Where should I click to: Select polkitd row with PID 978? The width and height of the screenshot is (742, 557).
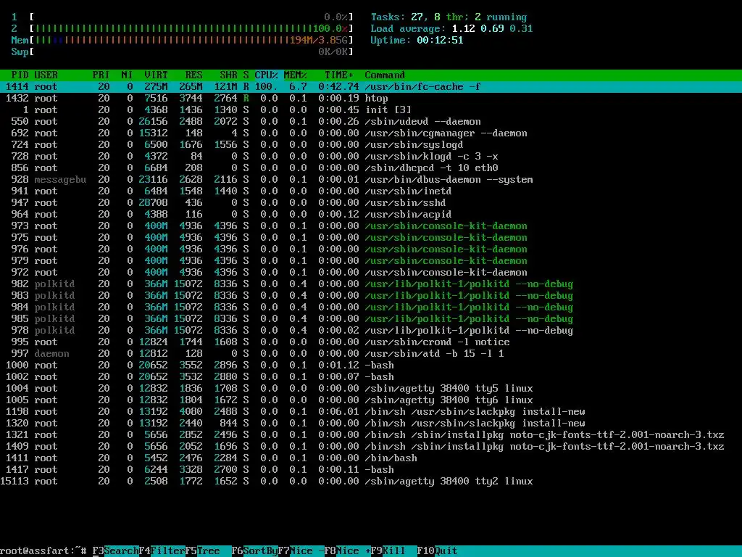pyautogui.click(x=371, y=330)
